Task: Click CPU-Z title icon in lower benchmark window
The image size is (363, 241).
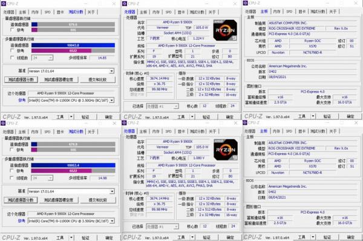Action: pyautogui.click(x=3, y=123)
